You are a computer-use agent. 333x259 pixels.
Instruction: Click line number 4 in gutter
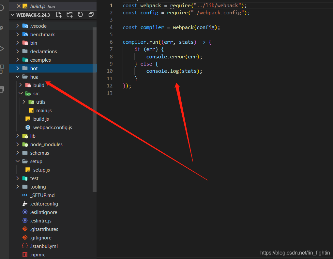111,27
